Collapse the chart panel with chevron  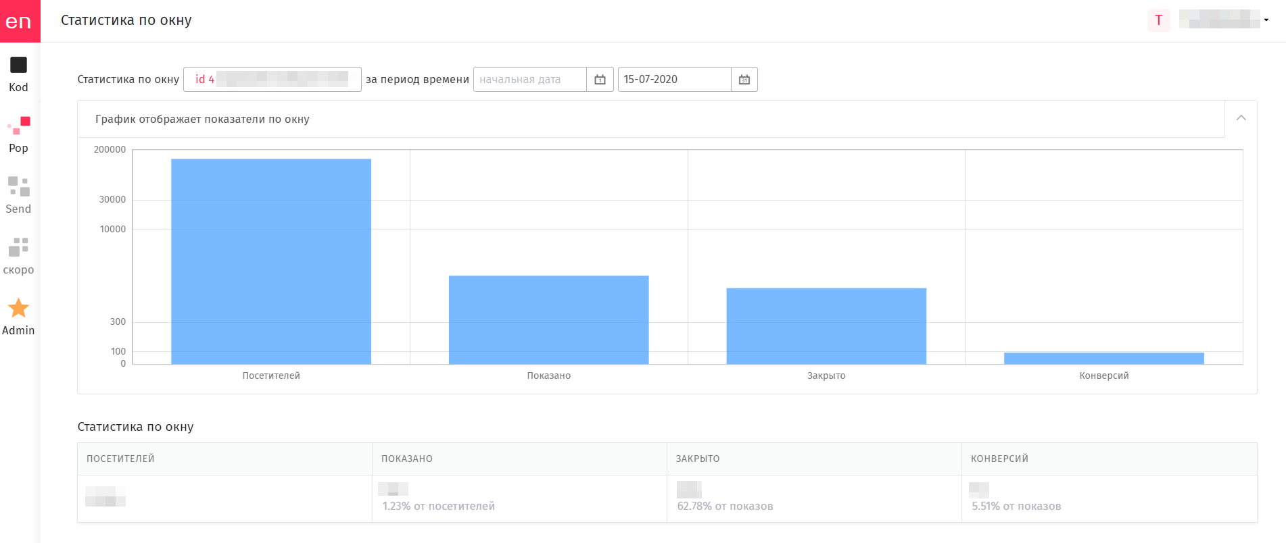1241,118
